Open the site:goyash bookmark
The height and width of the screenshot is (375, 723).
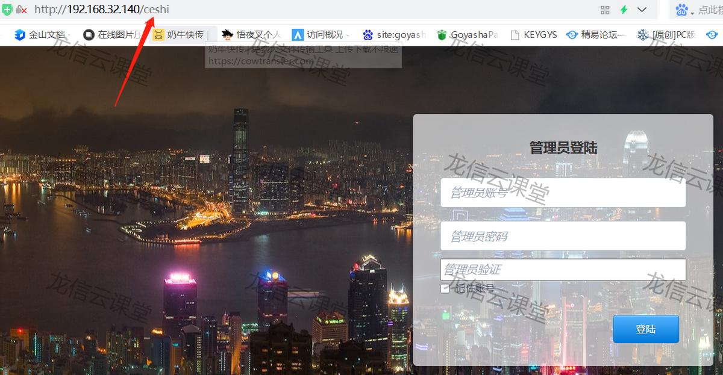(x=394, y=34)
